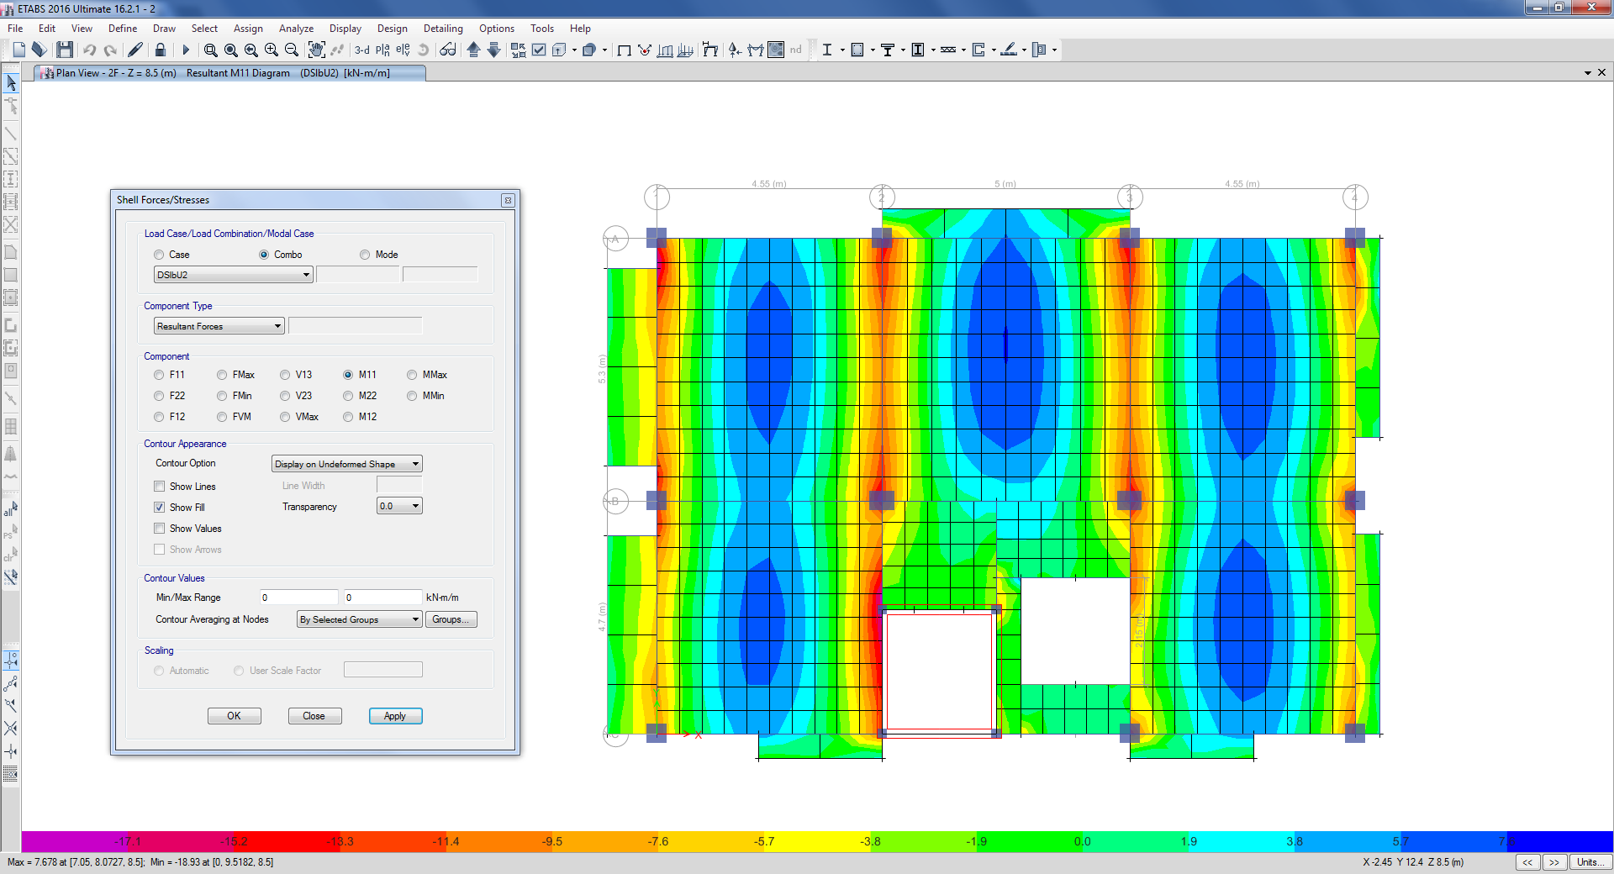Viewport: 1614px width, 874px height.
Task: Set Elevation view with Elv icon
Action: 403,50
